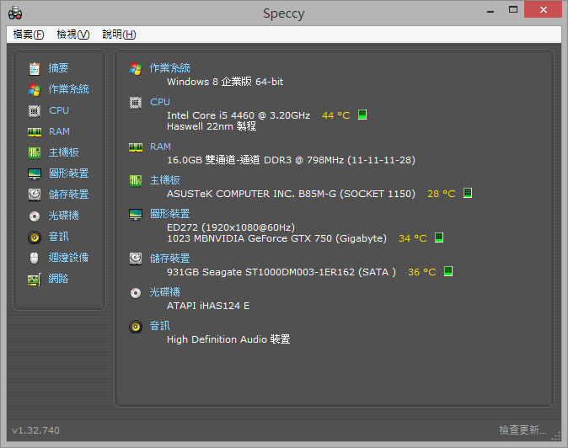Screen dimensions: 568x448
Task: Select 儲存裝置 label in the sidebar
Action: [x=69, y=195]
